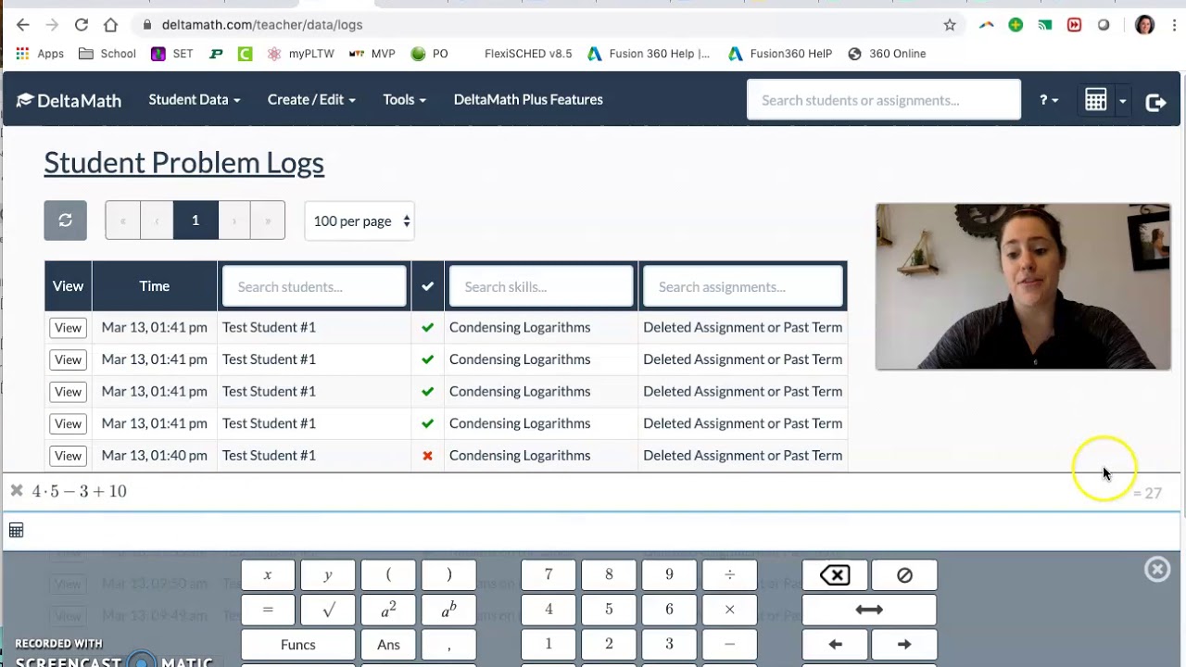Click the Search skills filter field
The image size is (1186, 667).
coord(541,286)
